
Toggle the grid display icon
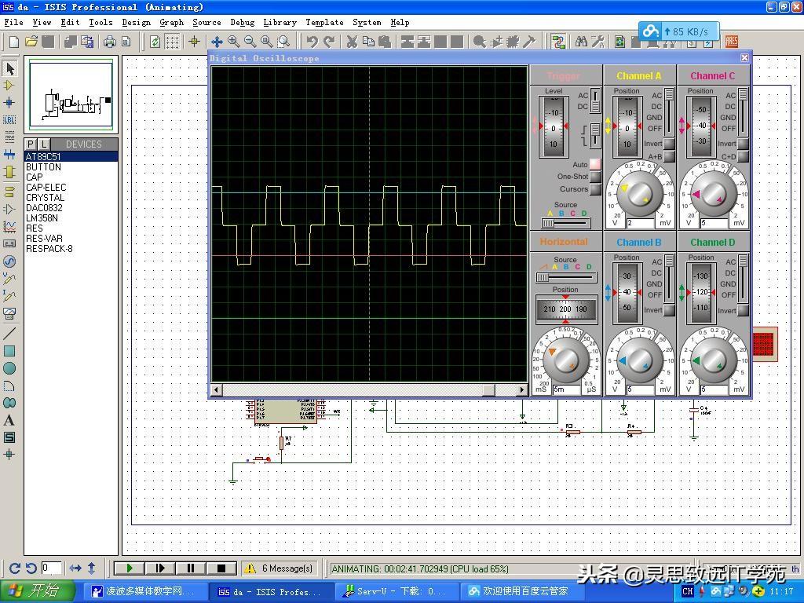pyautogui.click(x=172, y=42)
